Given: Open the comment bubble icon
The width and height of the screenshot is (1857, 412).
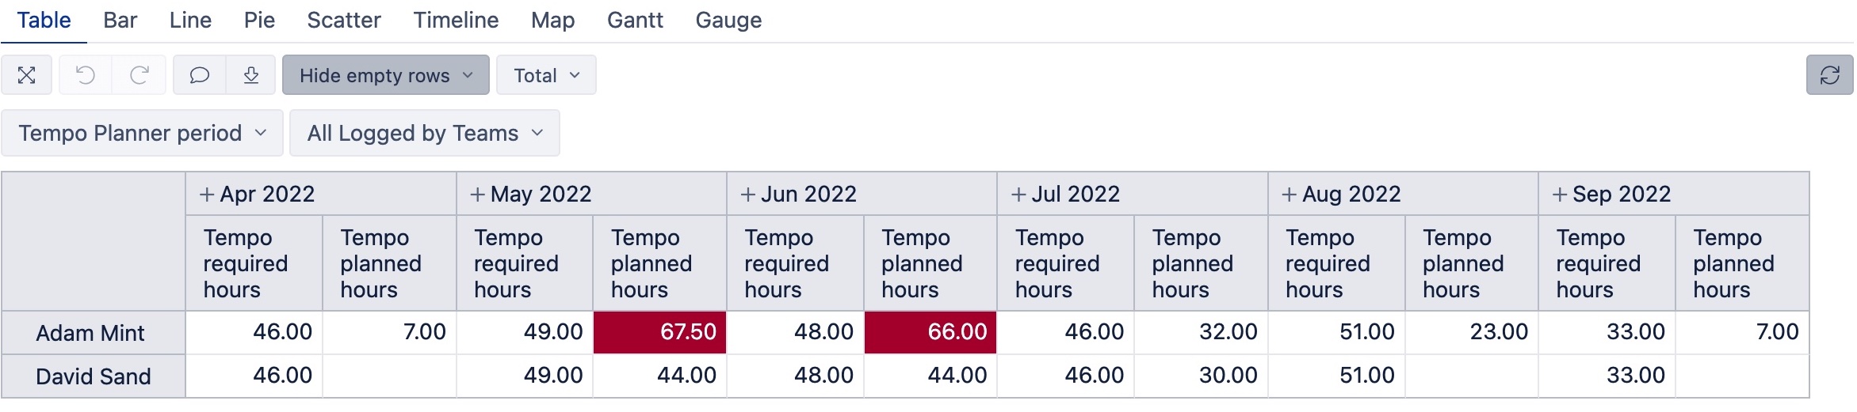Looking at the screenshot, I should [200, 75].
